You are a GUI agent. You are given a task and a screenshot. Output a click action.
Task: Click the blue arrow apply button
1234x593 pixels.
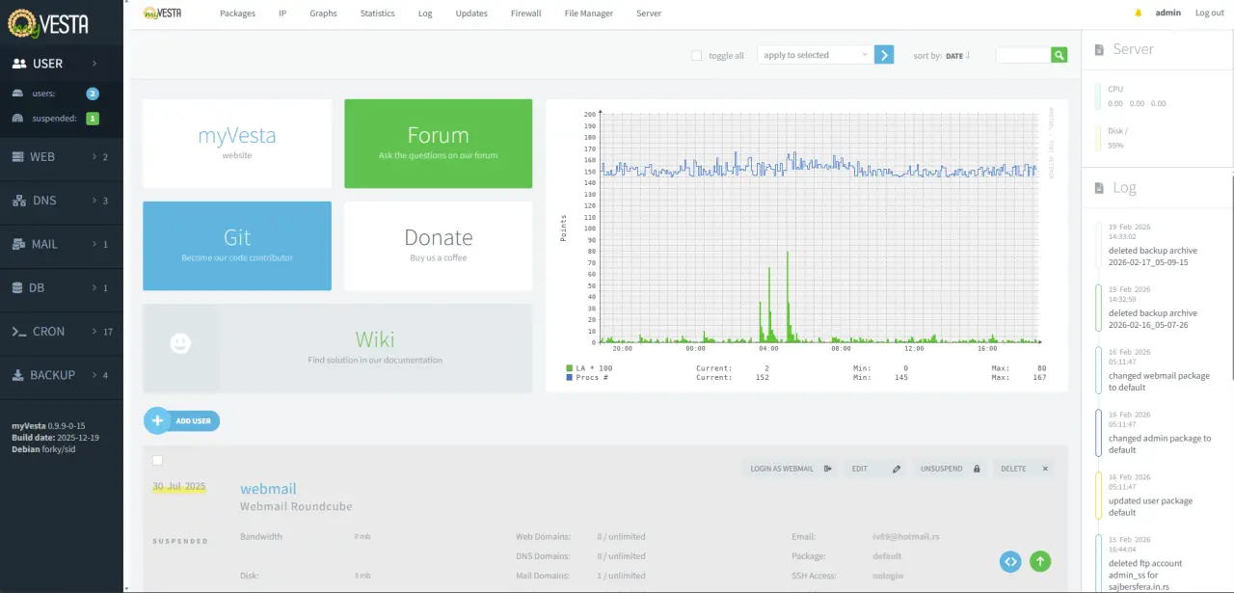884,55
